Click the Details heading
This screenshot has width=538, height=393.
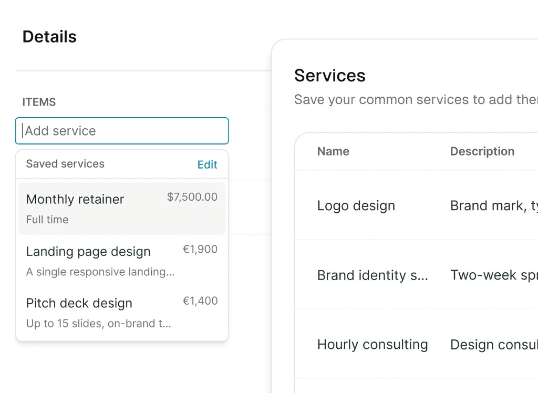(x=49, y=37)
